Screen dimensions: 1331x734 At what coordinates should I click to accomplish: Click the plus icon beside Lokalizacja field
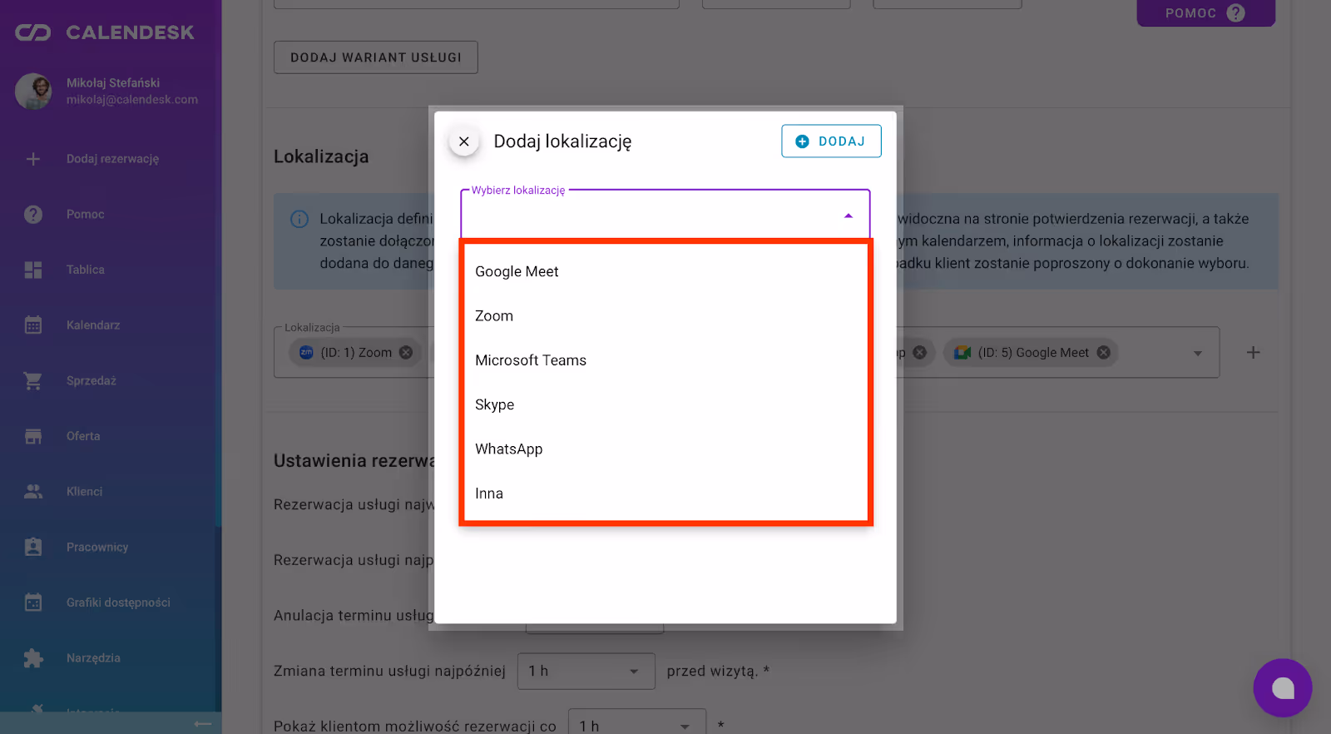[1253, 353]
